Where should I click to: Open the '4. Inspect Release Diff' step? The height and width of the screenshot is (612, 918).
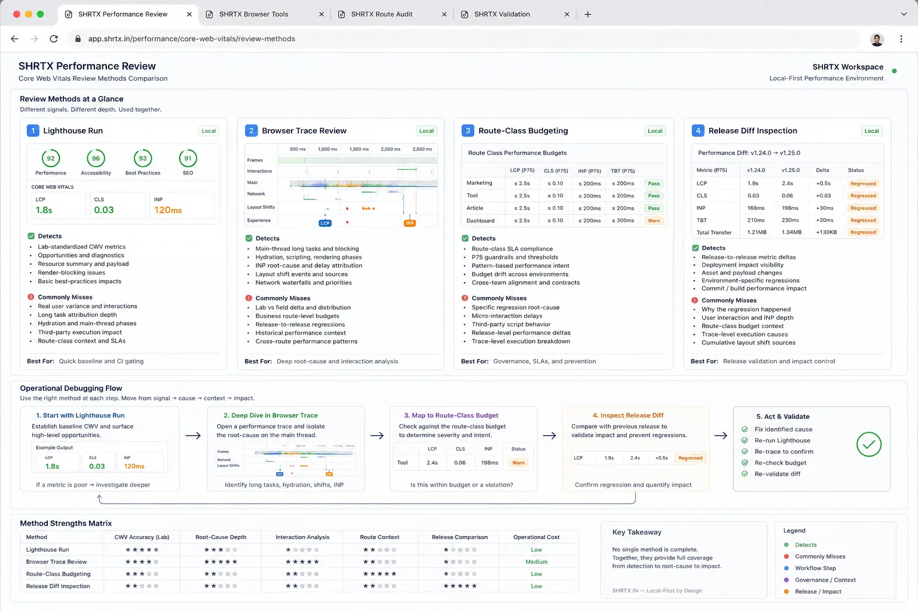click(636, 449)
